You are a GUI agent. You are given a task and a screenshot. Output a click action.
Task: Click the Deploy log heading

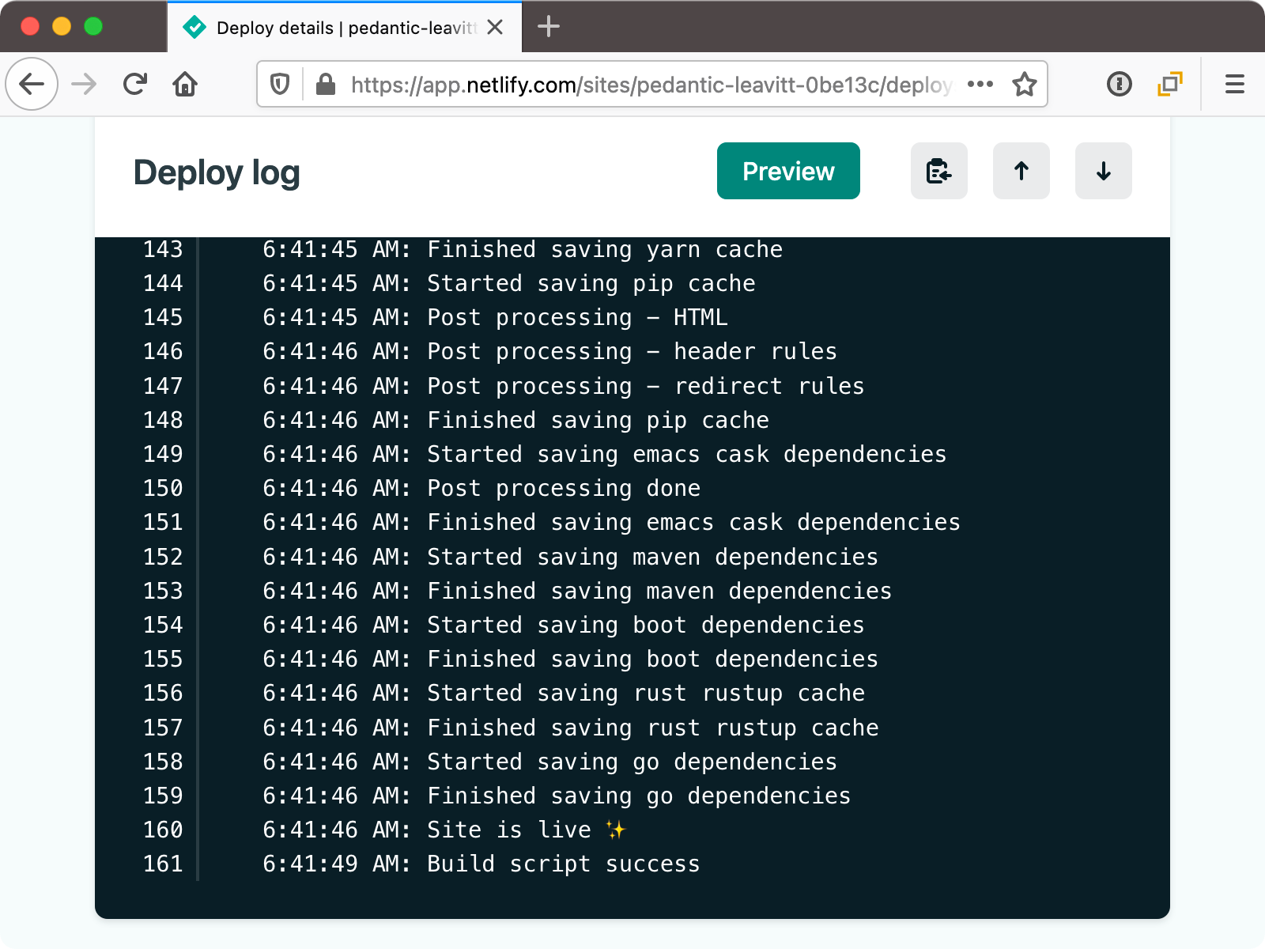tap(217, 172)
